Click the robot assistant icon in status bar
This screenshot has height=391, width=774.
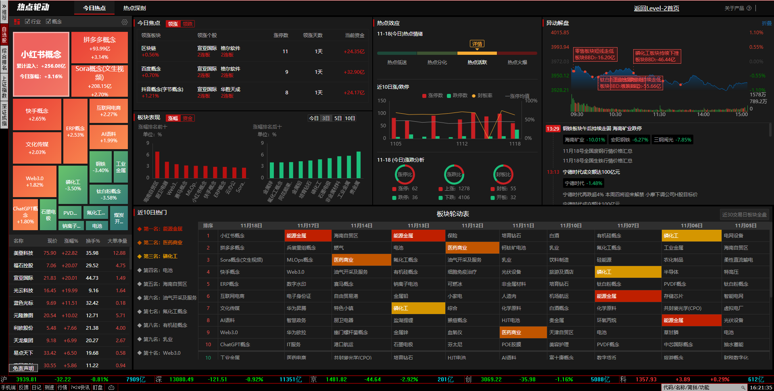pos(111,387)
